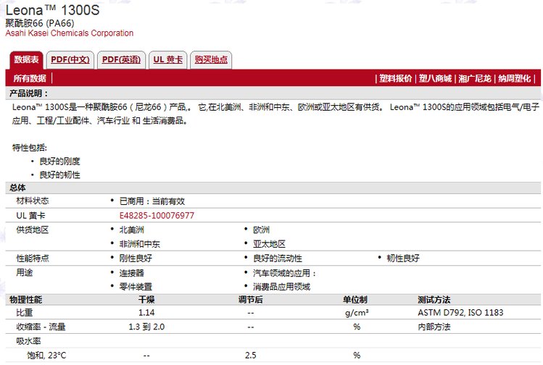
Task: Open the PDF(英语) tab
Action: (x=121, y=60)
